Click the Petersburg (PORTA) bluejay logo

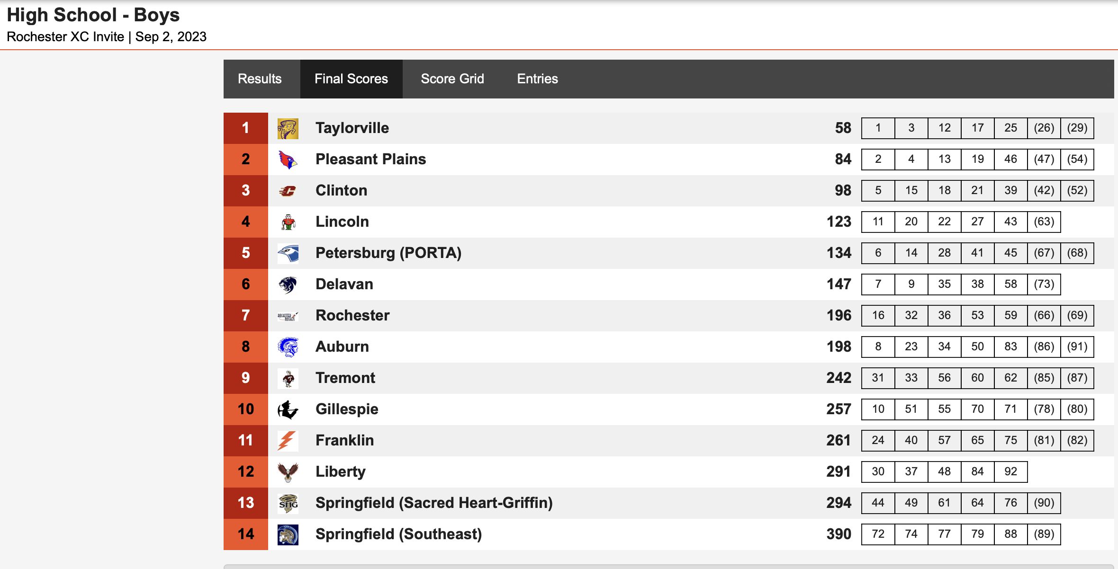point(288,253)
